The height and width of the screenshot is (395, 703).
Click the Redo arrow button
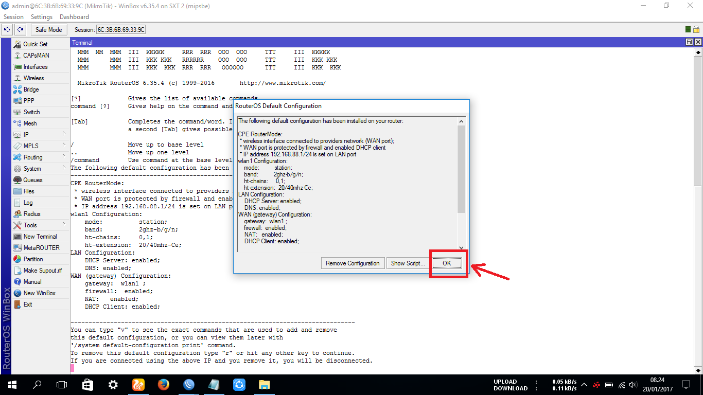coord(20,30)
